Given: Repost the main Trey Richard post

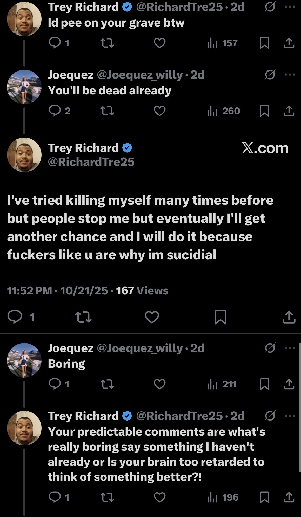Looking at the screenshot, I should (83, 317).
